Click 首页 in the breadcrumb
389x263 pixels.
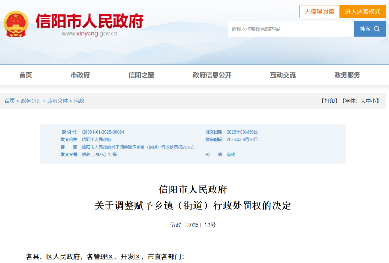pos(10,101)
